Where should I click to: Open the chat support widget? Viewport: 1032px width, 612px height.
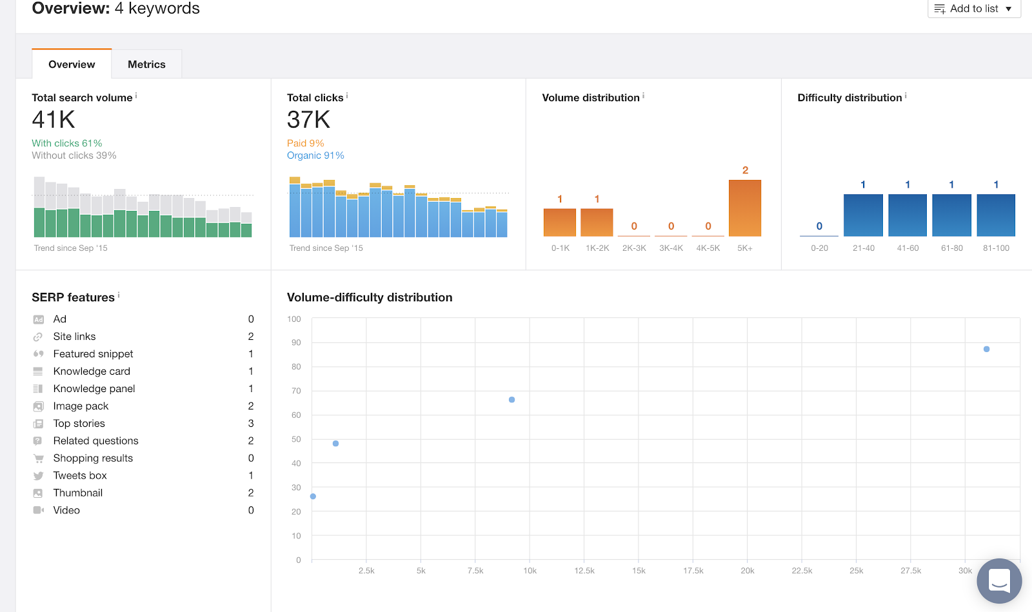point(999,580)
